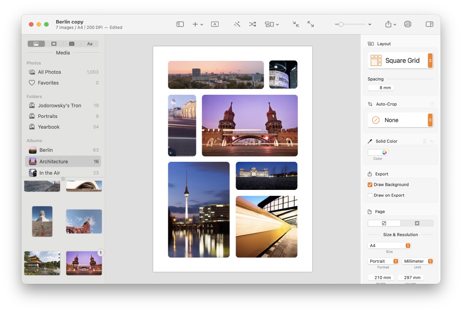This screenshot has width=462, height=312.
Task: Click the 210 mm width field
Action: [381, 277]
